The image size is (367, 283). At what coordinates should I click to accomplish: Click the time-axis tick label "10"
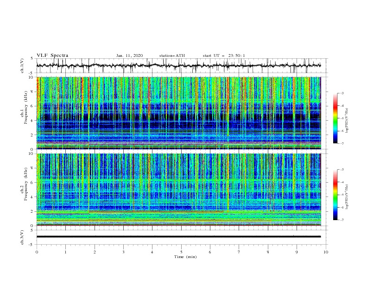[326, 252]
